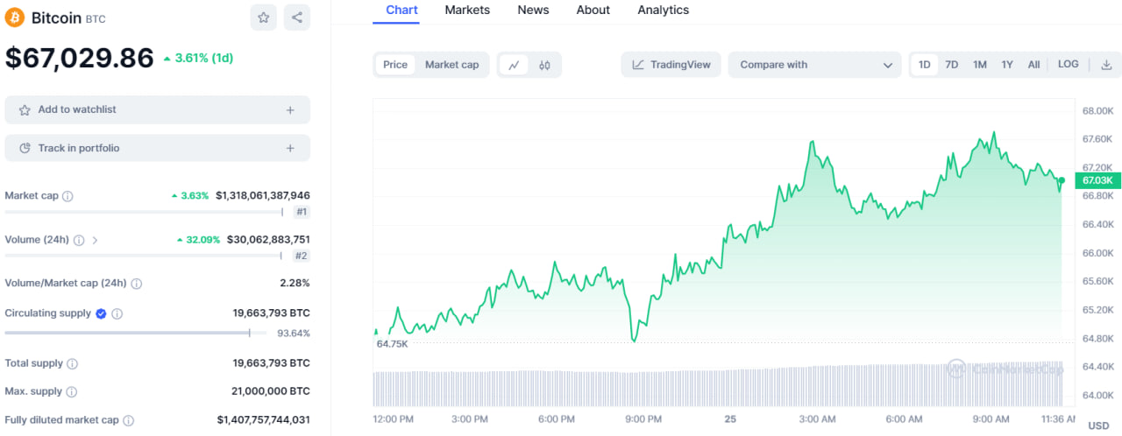Click Add to watchlist button
The image size is (1122, 436).
(x=158, y=110)
